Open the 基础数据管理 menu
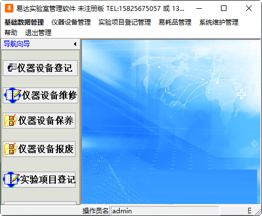Image resolution: width=262 pixels, height=216 pixels. (x=24, y=22)
